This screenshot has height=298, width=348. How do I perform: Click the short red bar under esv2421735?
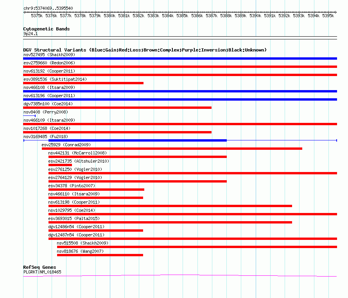(60, 165)
